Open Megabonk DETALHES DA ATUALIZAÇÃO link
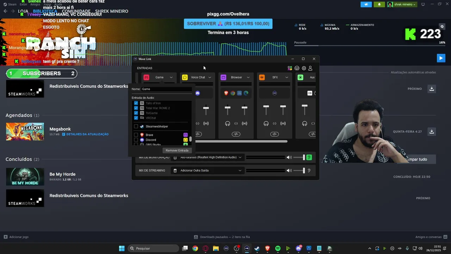Viewport: 451px width, 254px height. pyautogui.click(x=85, y=134)
